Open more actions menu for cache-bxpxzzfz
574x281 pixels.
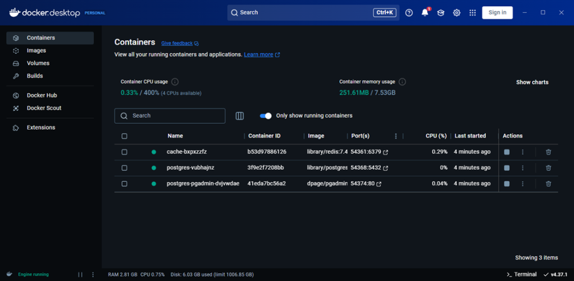tap(522, 152)
